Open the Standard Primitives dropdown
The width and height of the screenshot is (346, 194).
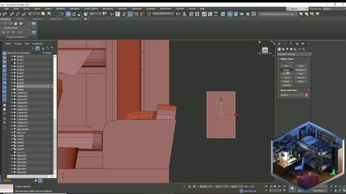coord(294,54)
